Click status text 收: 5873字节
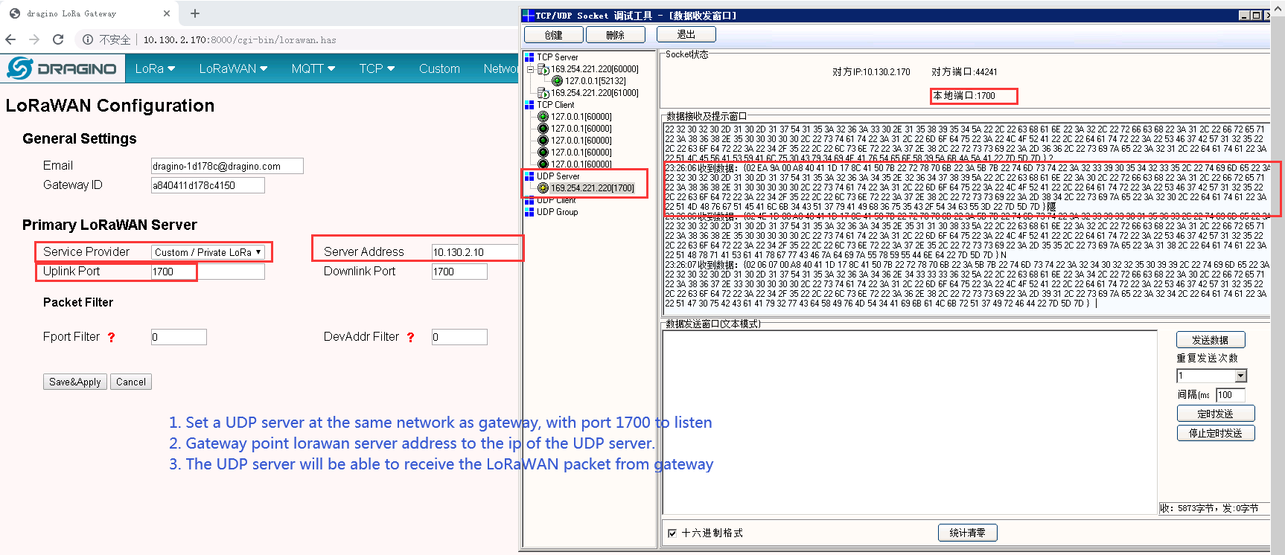 1187,508
